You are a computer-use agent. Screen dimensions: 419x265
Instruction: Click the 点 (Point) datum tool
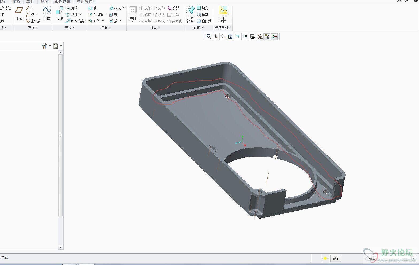coord(30,15)
